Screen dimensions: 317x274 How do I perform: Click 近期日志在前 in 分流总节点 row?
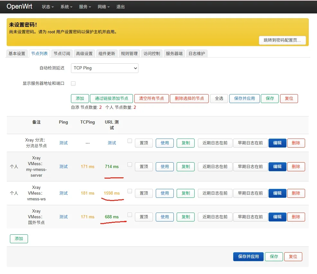tap(215, 143)
